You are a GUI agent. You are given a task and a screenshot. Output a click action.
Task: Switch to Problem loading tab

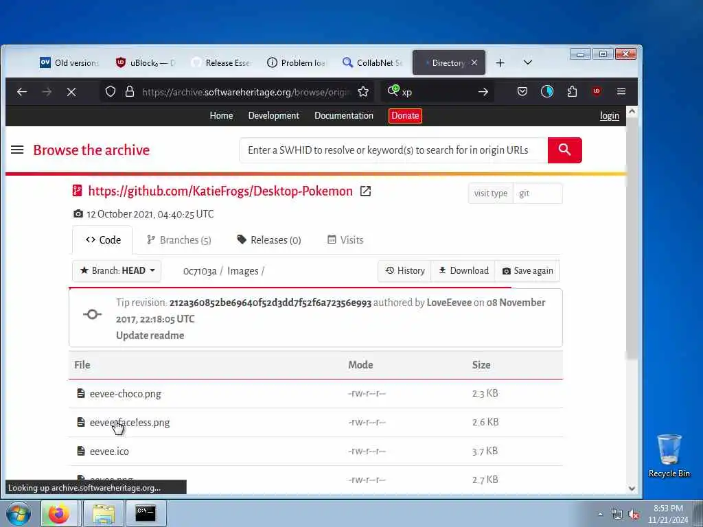[297, 62]
